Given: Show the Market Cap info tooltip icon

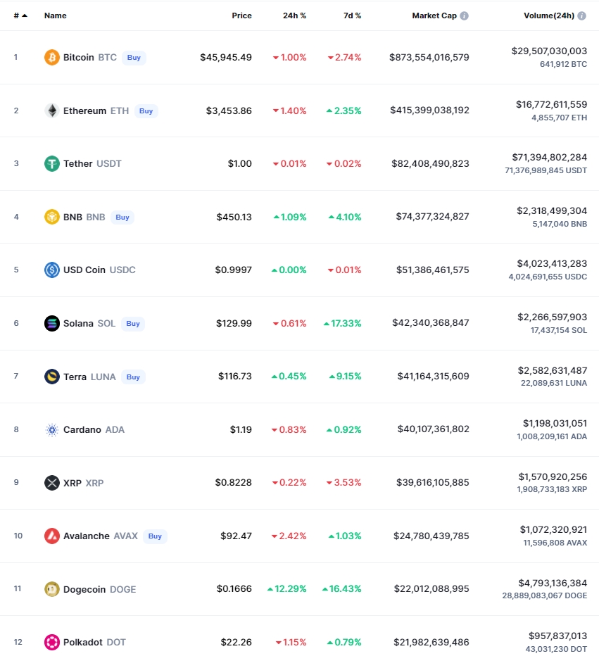Looking at the screenshot, I should (x=465, y=15).
